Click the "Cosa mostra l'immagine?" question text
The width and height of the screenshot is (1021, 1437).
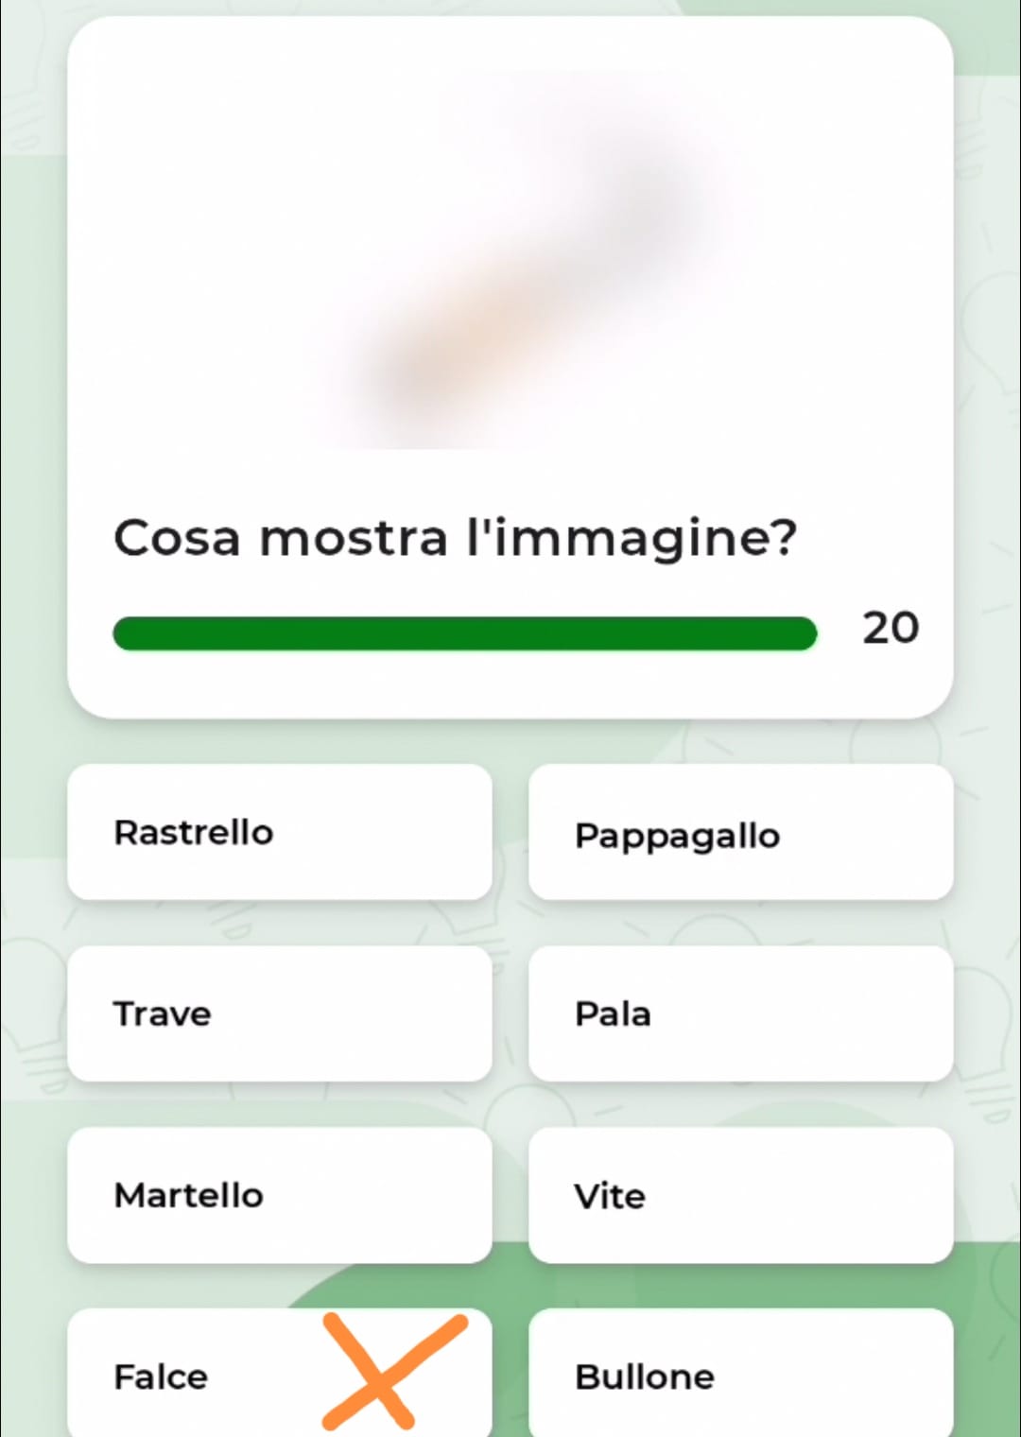click(x=455, y=538)
